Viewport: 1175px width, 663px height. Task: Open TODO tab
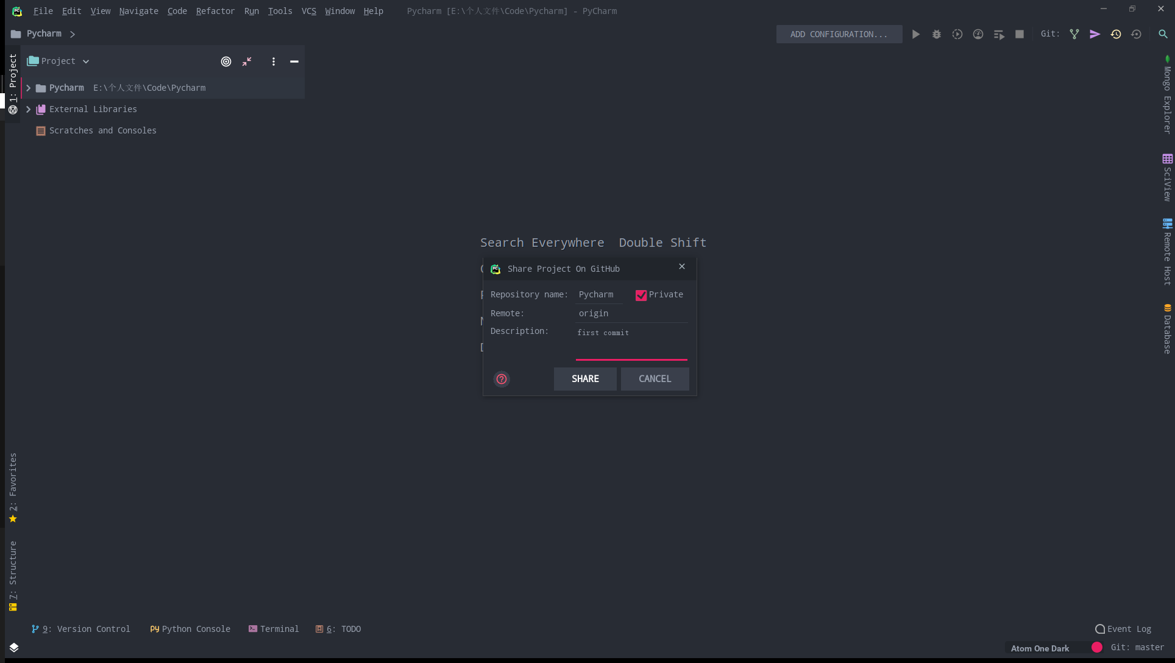click(x=338, y=629)
